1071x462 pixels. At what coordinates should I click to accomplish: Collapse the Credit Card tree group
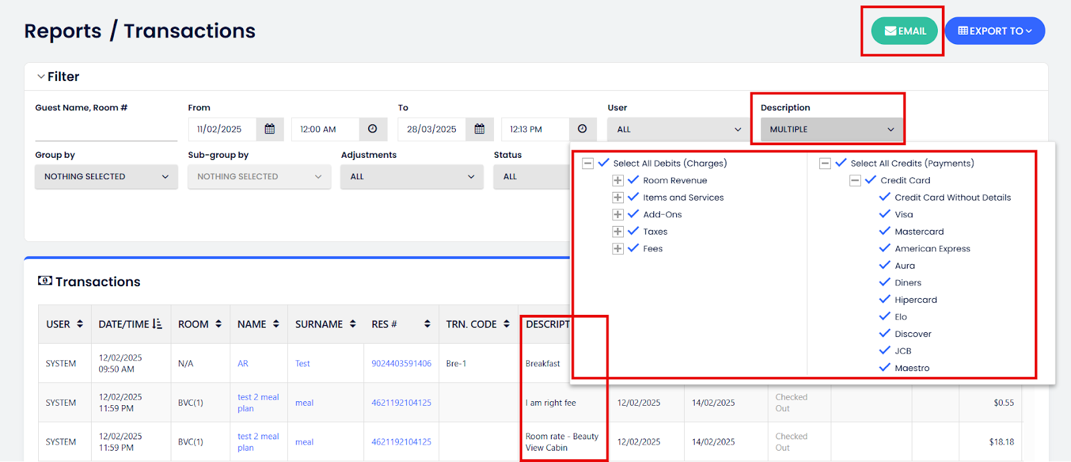pyautogui.click(x=855, y=181)
